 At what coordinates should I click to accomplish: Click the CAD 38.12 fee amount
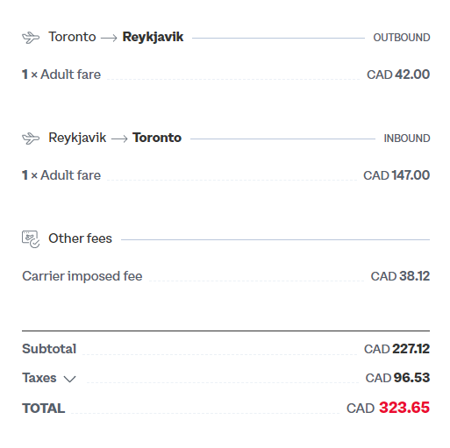(x=400, y=276)
